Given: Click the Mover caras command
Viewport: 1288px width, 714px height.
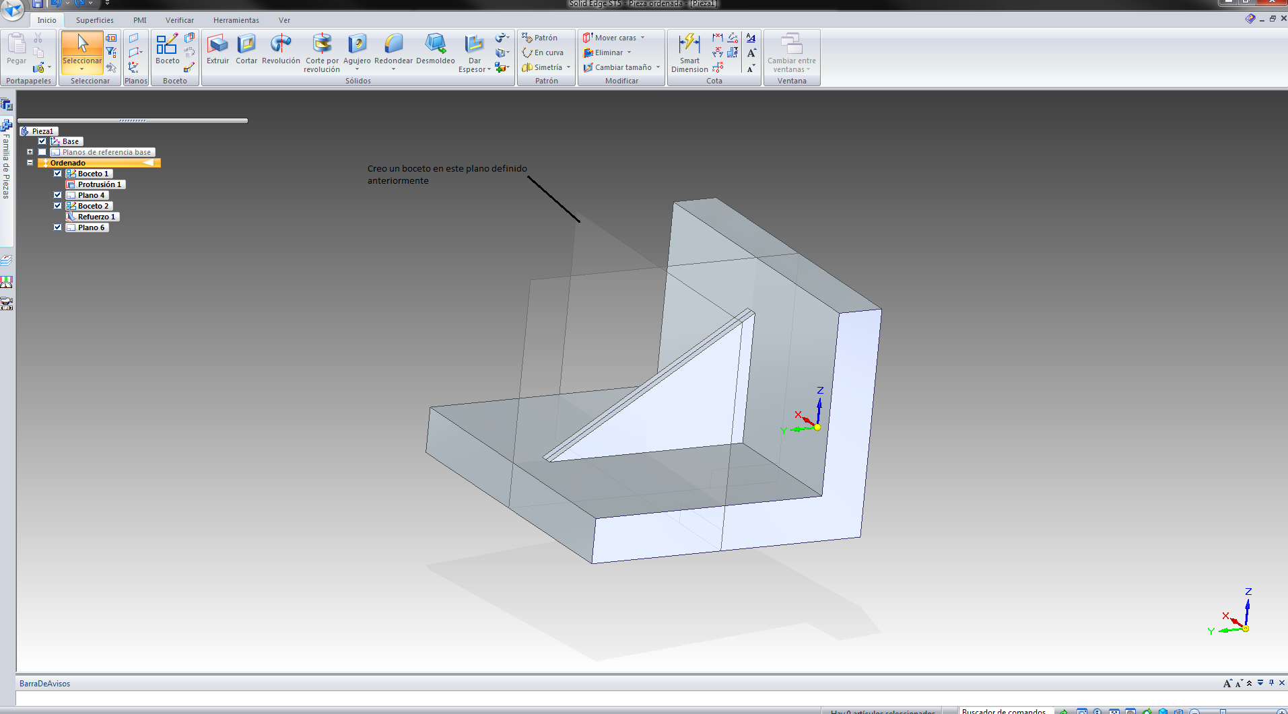Looking at the screenshot, I should pyautogui.click(x=609, y=38).
